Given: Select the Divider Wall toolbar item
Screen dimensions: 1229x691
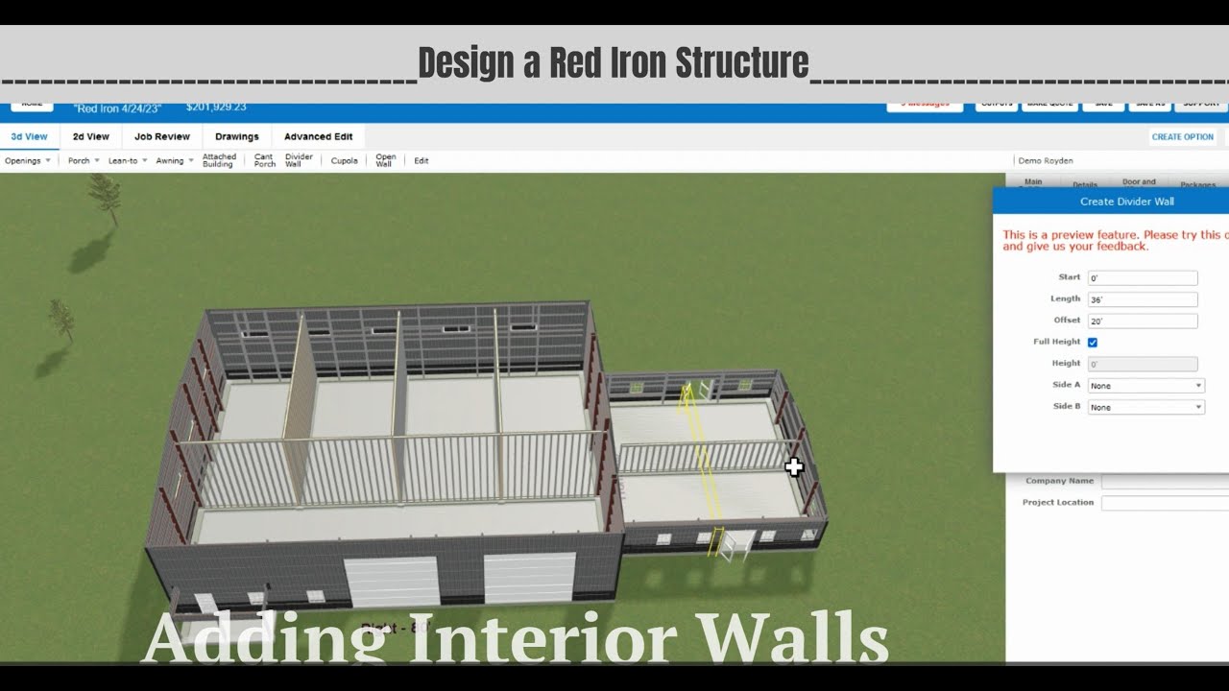Looking at the screenshot, I should pyautogui.click(x=299, y=160).
